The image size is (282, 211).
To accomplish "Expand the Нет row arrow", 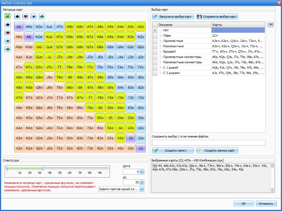I will point(155,30).
